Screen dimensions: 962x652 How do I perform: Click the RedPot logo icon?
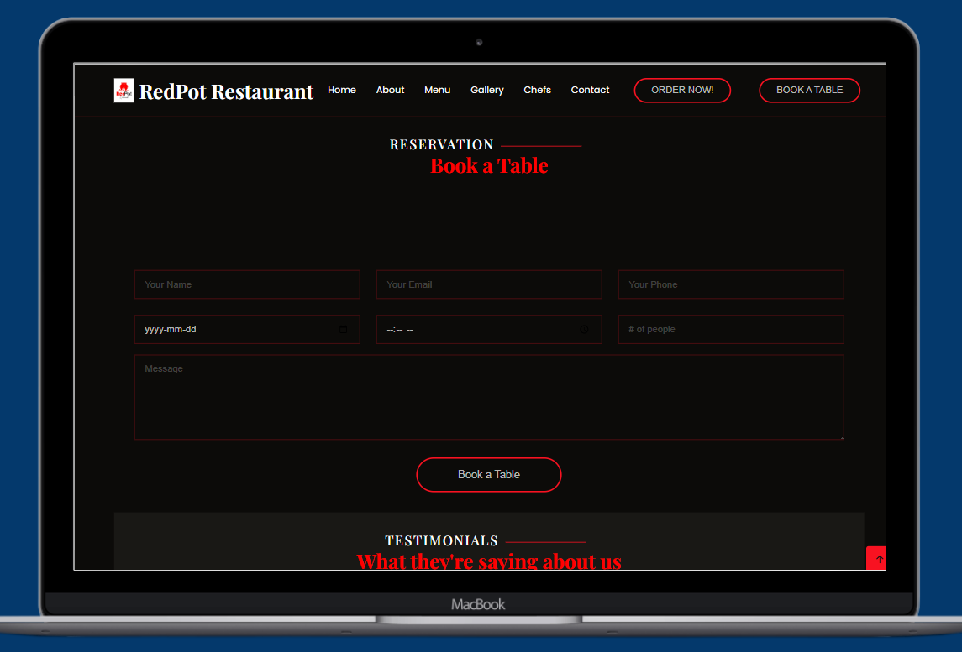(124, 91)
